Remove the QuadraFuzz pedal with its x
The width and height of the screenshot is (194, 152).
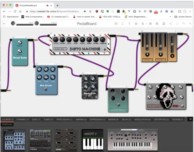click(x=96, y=73)
